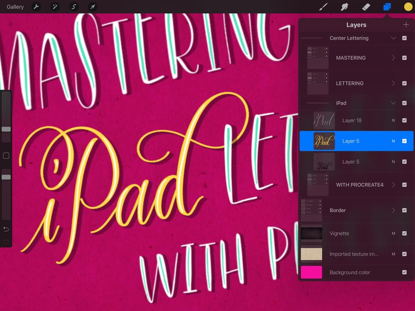Expand the MASTERING group
The height and width of the screenshot is (311, 415).
coord(393,58)
